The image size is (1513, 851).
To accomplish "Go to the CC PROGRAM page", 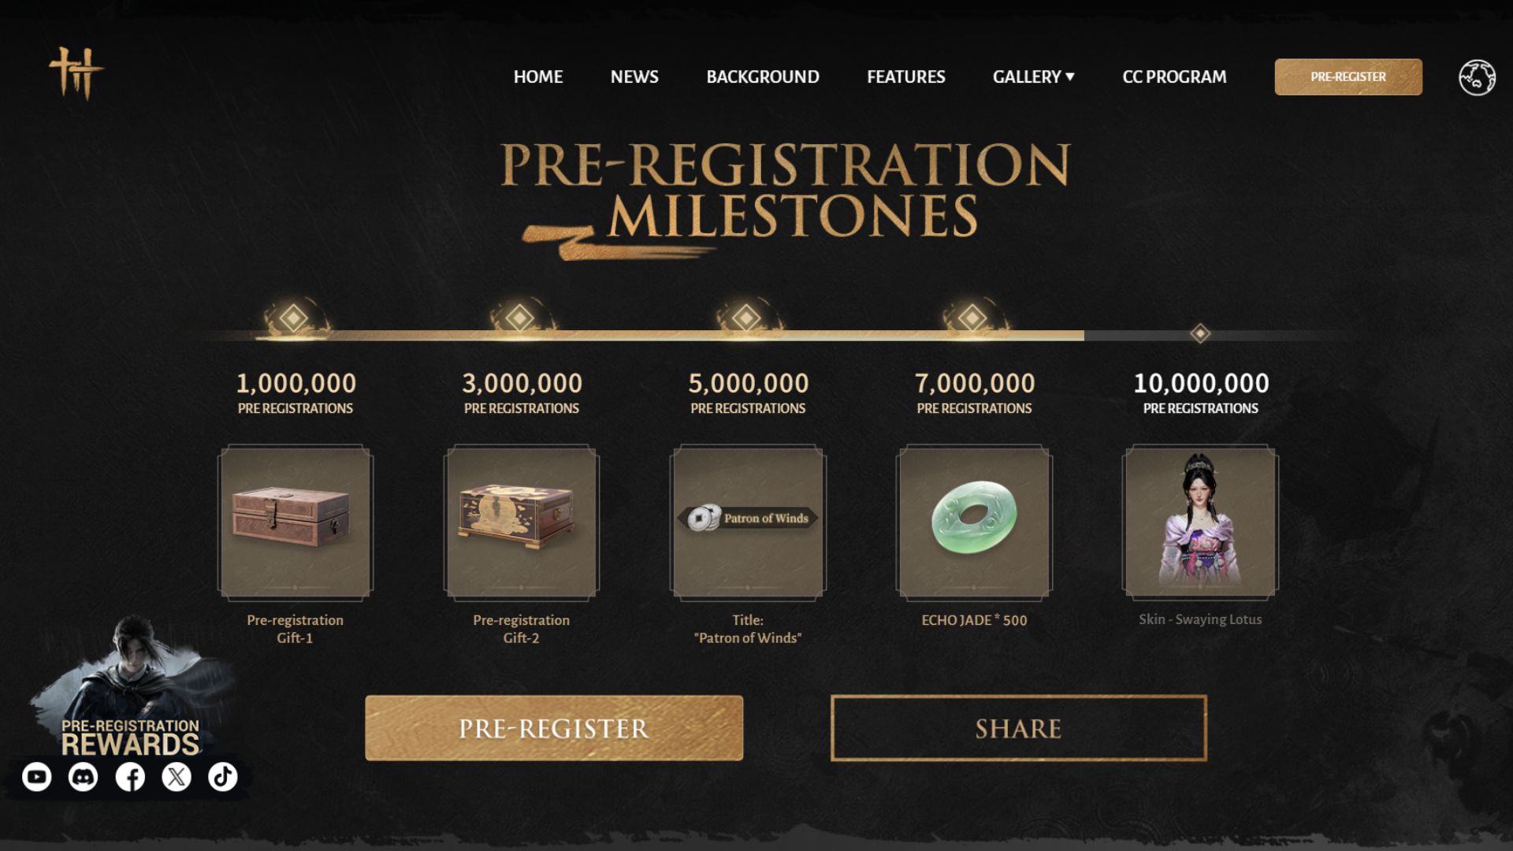I will click(x=1174, y=76).
